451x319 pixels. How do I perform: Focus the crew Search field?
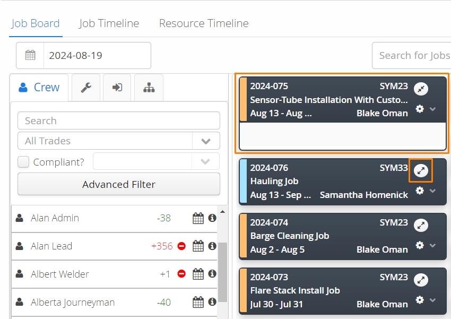(119, 120)
